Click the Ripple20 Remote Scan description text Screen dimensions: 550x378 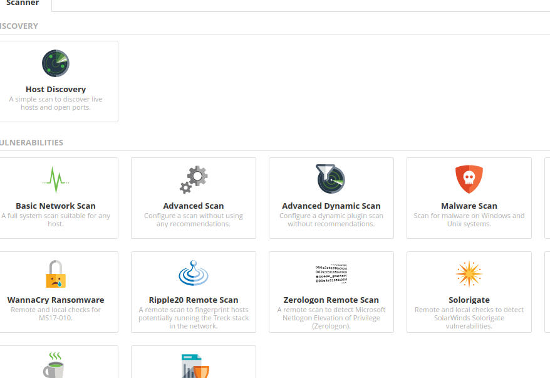(x=194, y=318)
